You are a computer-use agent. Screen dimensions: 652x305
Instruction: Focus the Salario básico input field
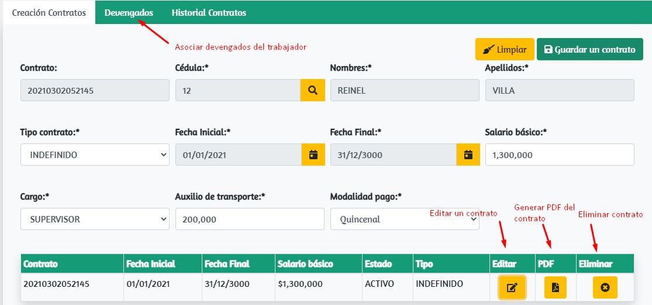tap(560, 155)
